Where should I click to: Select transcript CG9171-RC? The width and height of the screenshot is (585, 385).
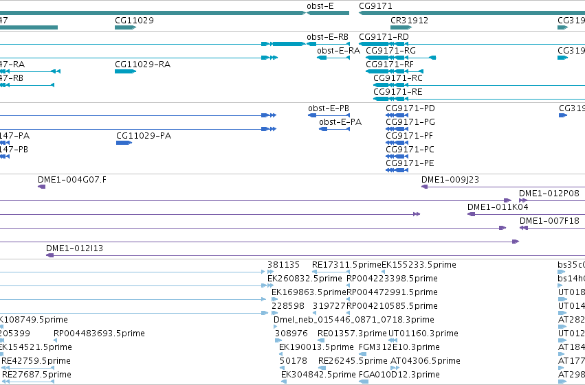tap(479, 85)
